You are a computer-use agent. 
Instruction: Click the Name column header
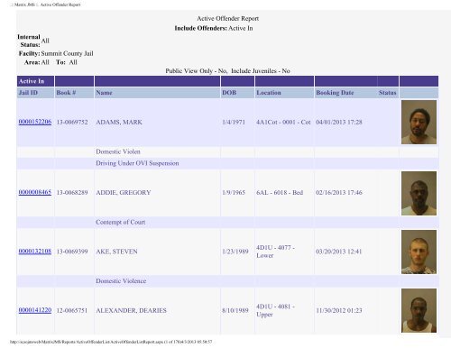click(104, 93)
